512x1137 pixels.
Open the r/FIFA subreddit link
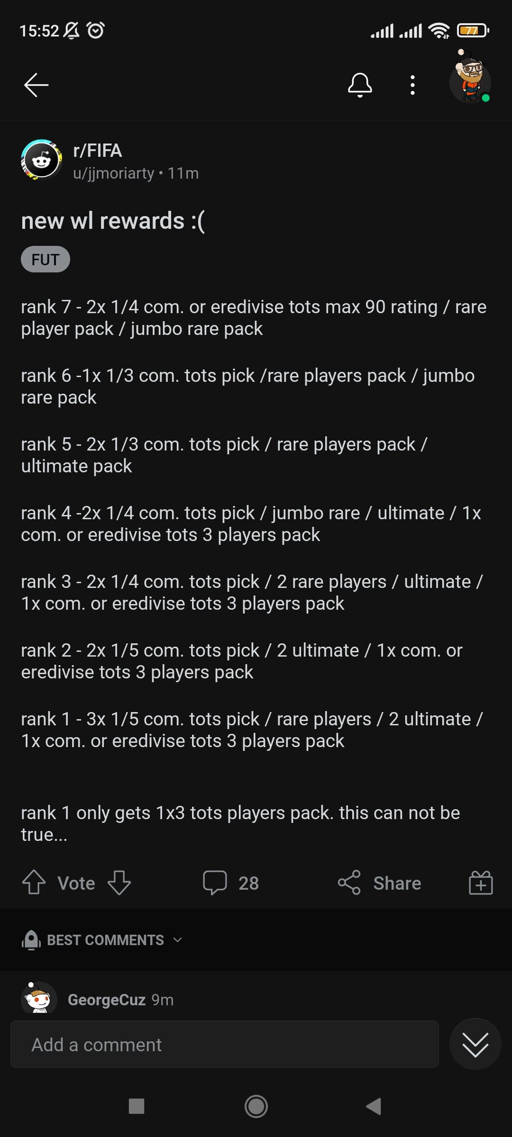pos(97,151)
